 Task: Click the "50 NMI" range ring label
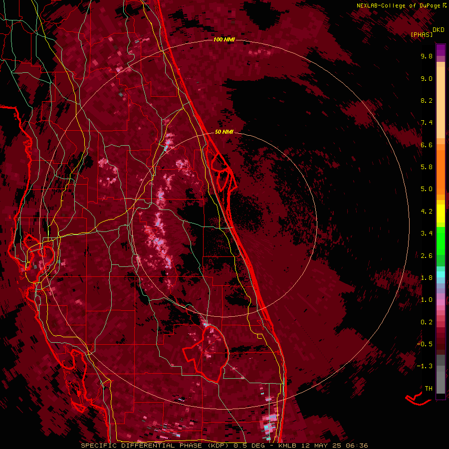224,132
